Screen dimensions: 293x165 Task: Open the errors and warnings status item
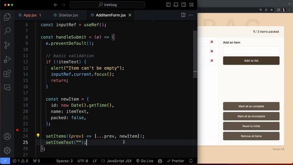(20, 161)
